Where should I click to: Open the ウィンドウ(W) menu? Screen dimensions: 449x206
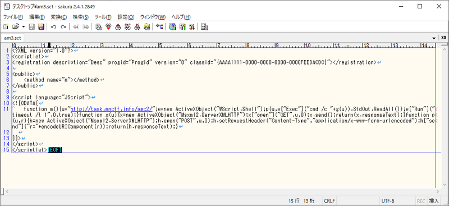point(153,17)
